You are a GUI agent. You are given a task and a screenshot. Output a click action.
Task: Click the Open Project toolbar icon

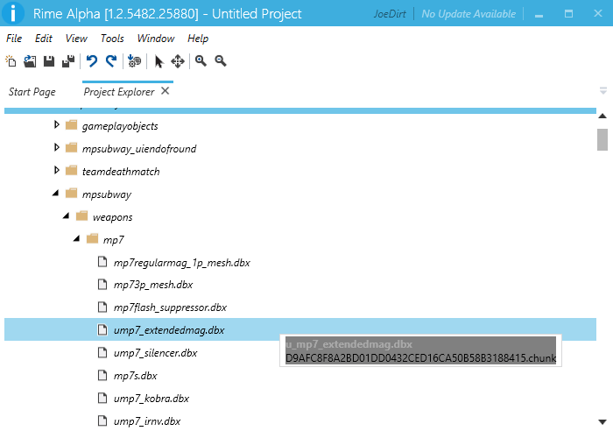[x=30, y=61]
